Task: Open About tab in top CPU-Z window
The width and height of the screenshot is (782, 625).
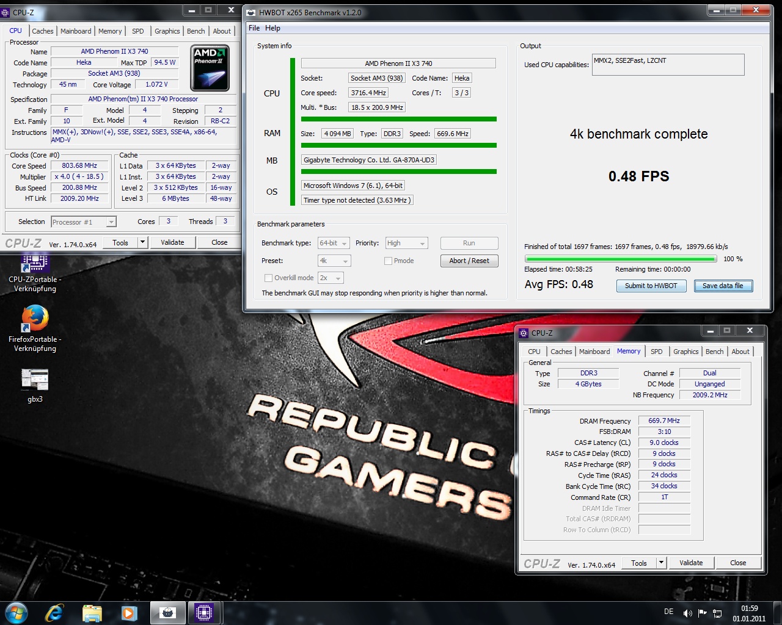Action: pyautogui.click(x=222, y=31)
